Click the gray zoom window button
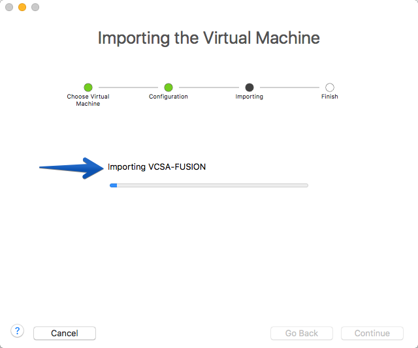418x348 pixels. tap(35, 7)
